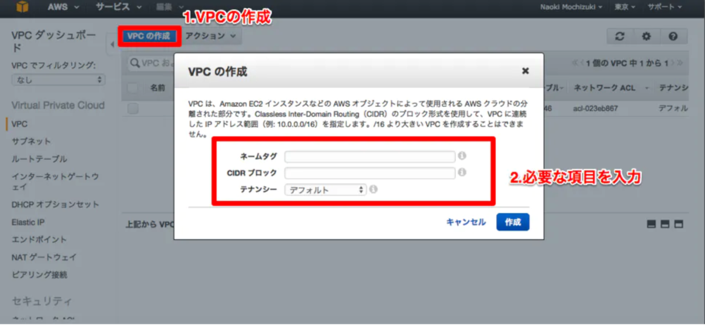Open NAT ゲートウェイ in the sidebar
This screenshot has width=705, height=325.
tap(44, 257)
